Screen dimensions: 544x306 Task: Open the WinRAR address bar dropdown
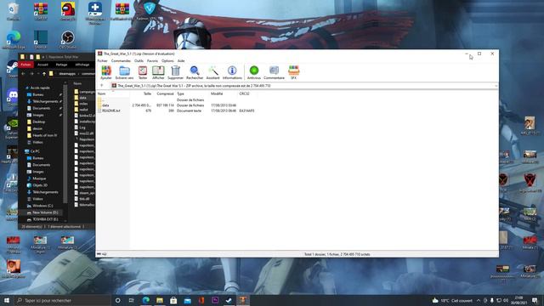(496, 86)
